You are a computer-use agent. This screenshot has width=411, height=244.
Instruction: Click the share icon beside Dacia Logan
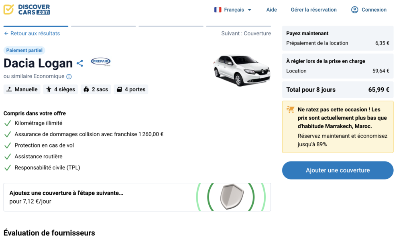(80, 63)
